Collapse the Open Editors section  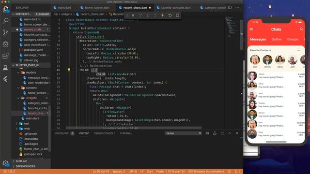point(13,14)
